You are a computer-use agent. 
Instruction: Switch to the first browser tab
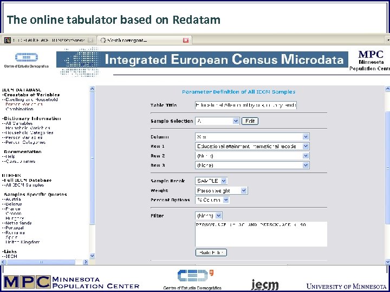pos(49,40)
